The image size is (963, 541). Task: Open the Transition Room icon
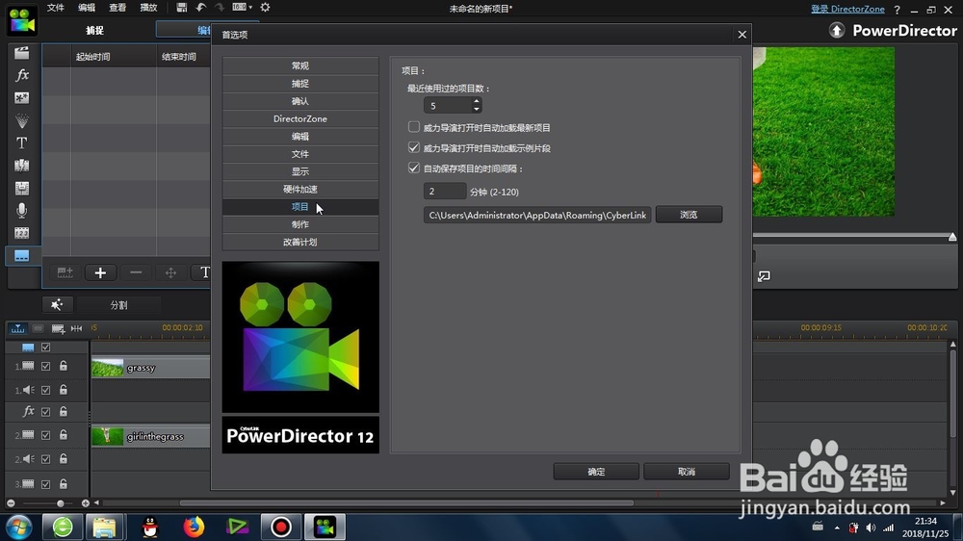point(21,166)
